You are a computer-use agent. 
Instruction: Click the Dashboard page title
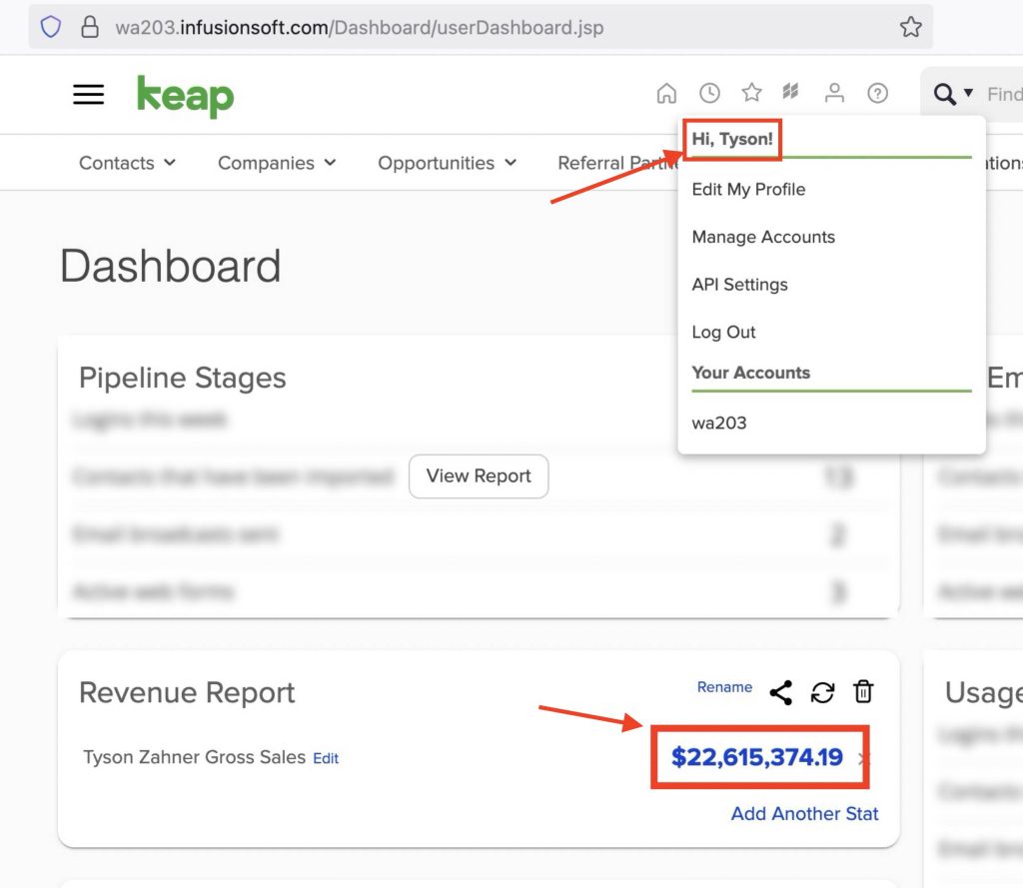coord(170,267)
